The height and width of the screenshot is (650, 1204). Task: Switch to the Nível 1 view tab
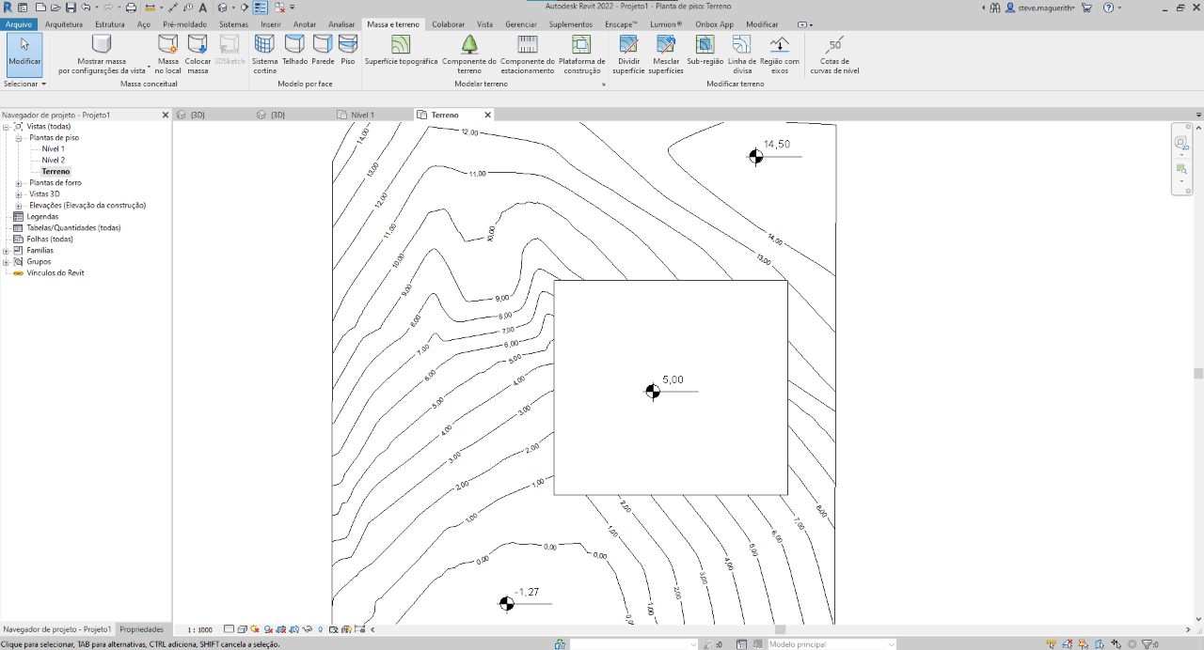coord(362,115)
